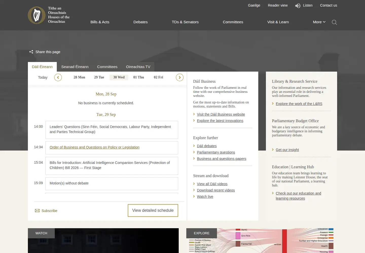Click the Subscribe envelope icon

[37, 211]
